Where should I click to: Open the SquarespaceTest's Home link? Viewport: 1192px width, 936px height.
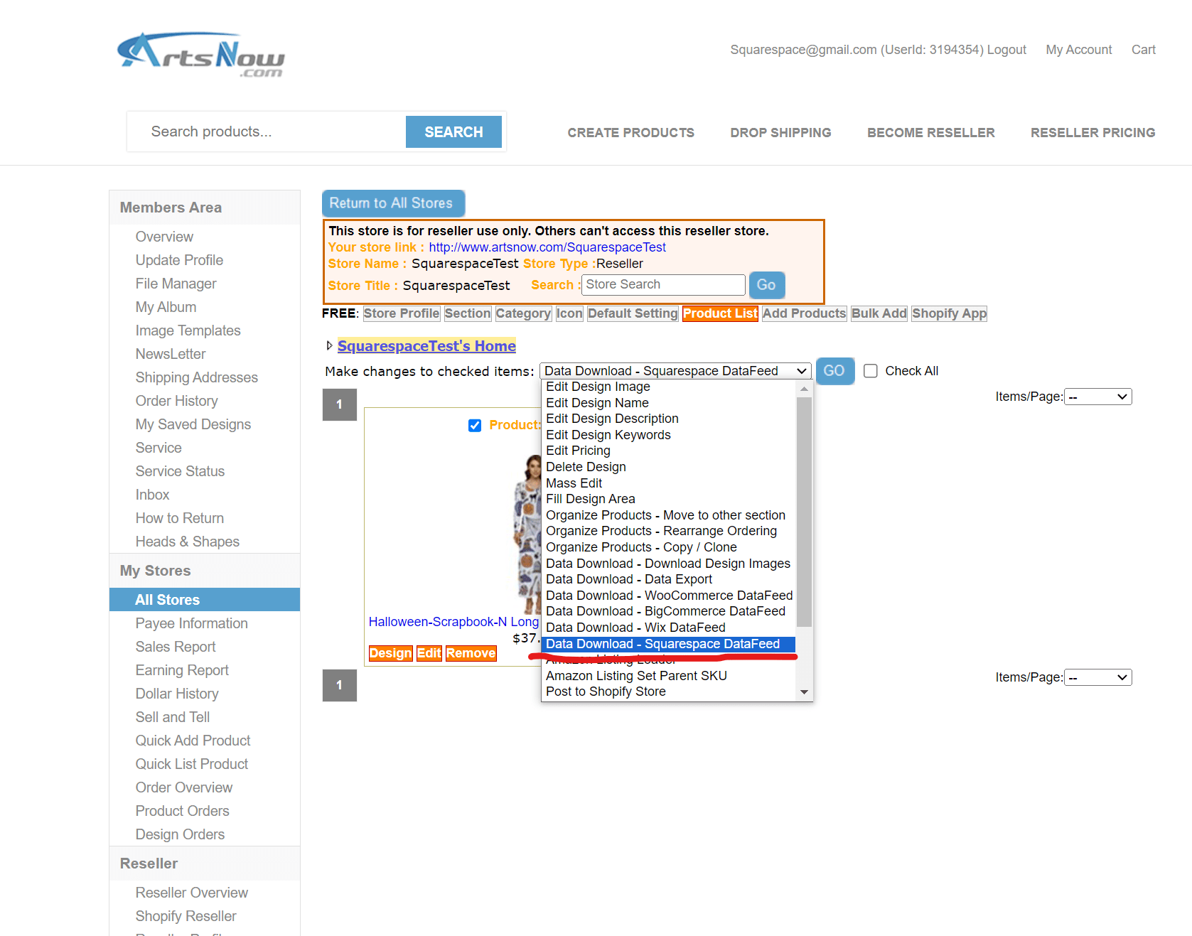[x=426, y=346]
